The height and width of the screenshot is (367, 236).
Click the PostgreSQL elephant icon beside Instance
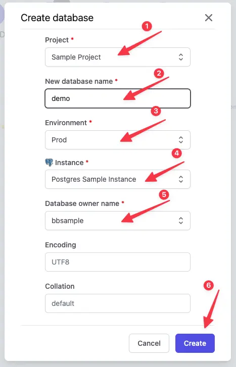click(49, 163)
